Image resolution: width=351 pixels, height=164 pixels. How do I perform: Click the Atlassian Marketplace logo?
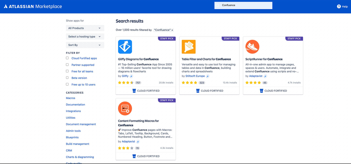coord(33,6)
